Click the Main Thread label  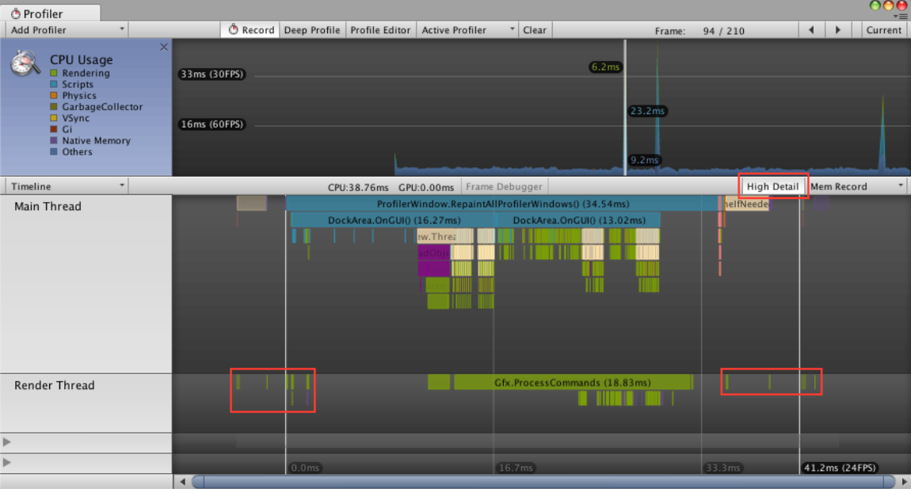(48, 206)
